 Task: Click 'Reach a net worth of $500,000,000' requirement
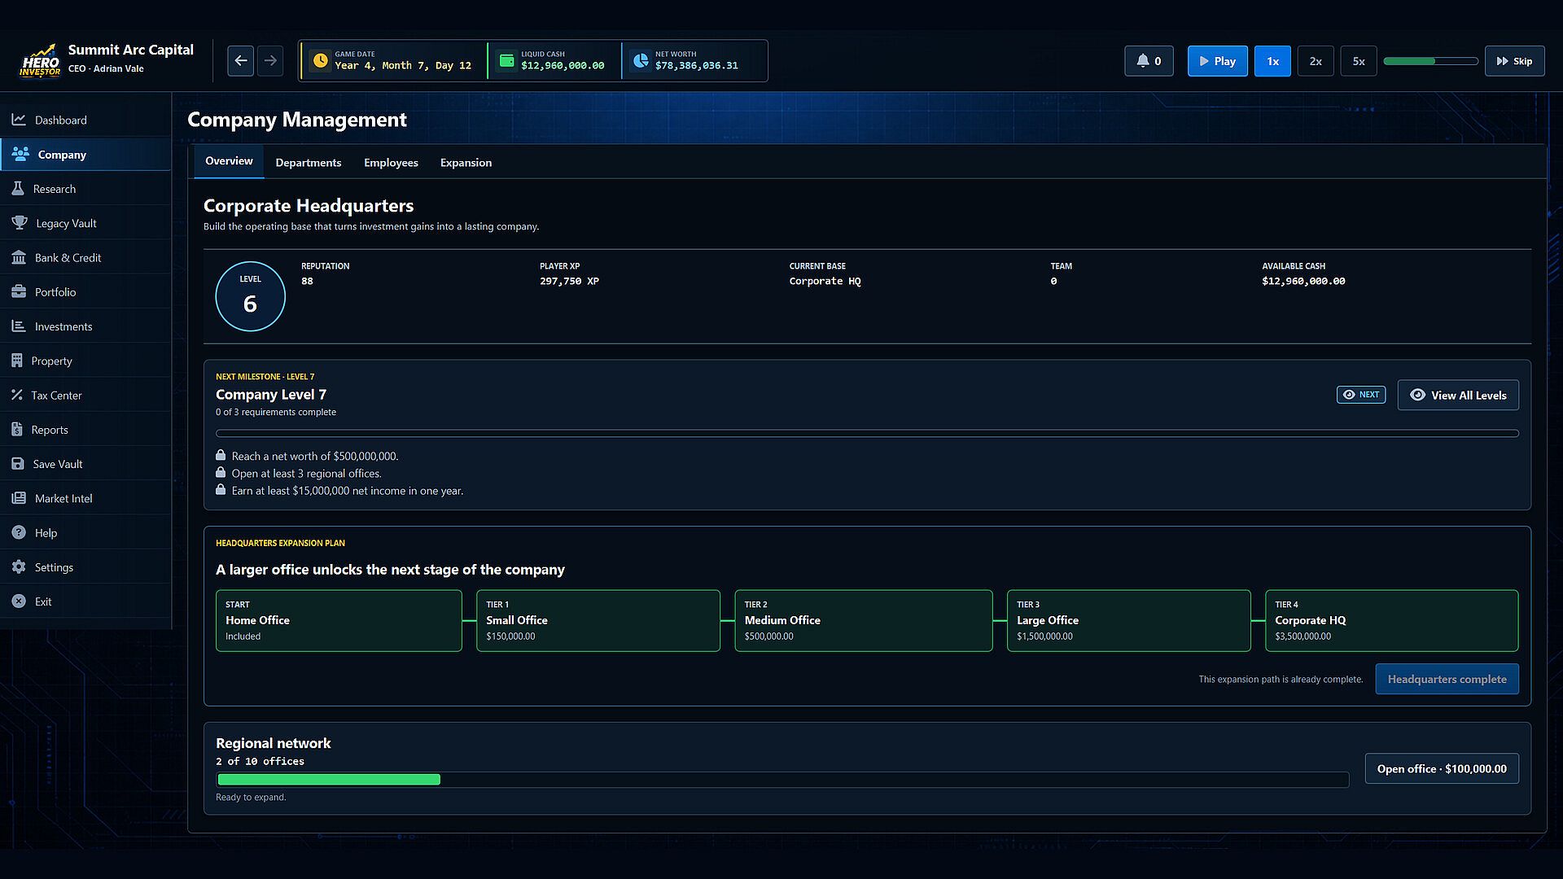[x=315, y=456]
